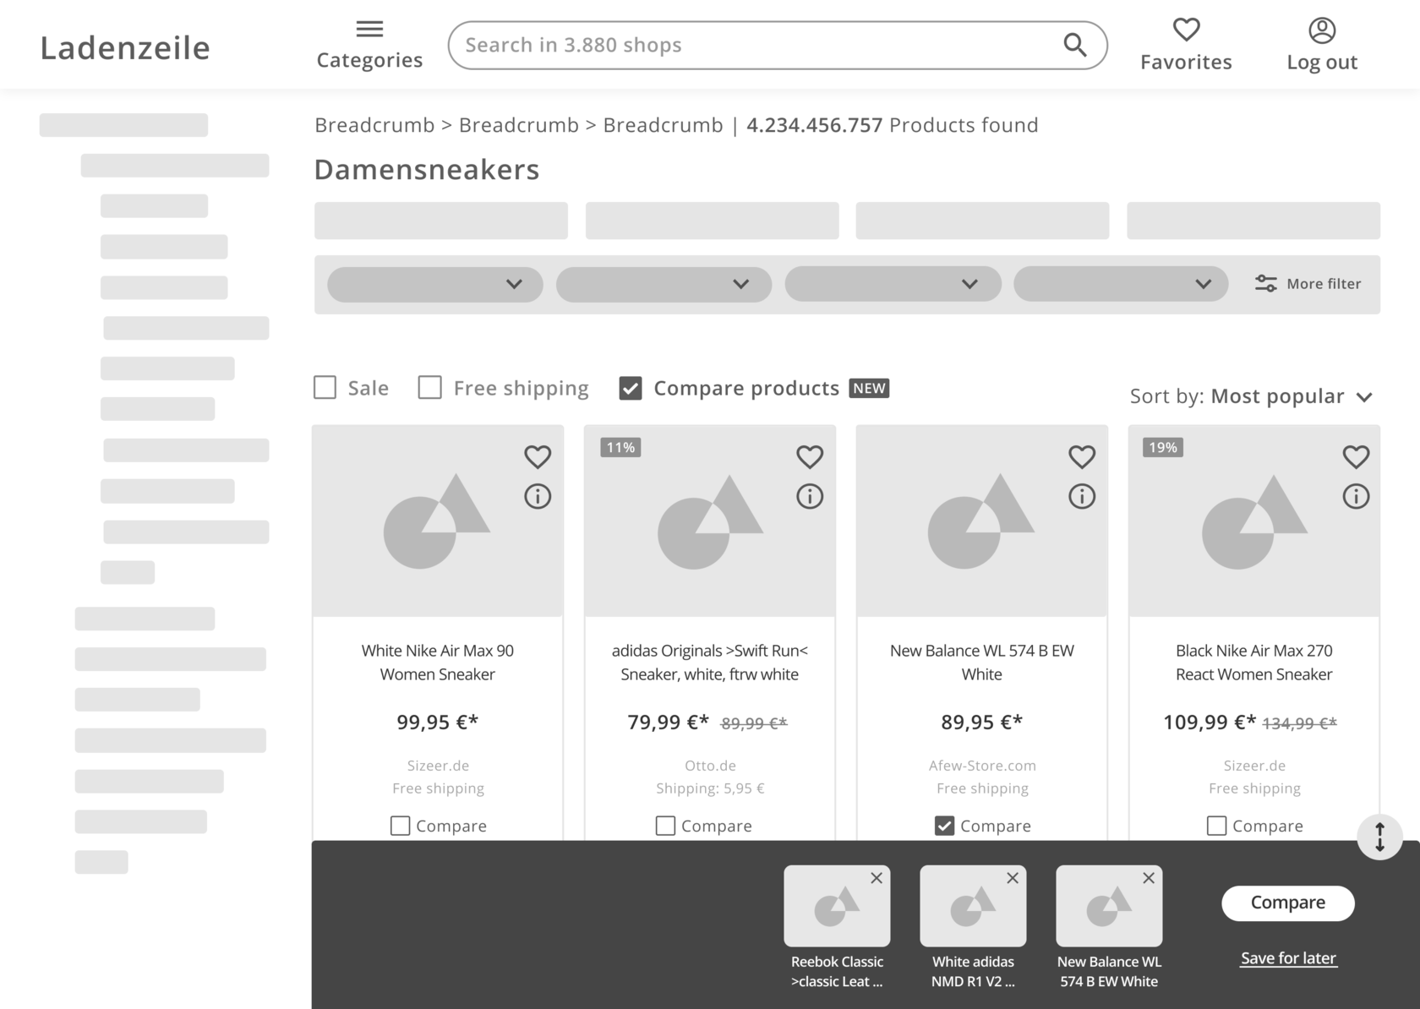Untick Compare on the New Balance WL 574 card
The width and height of the screenshot is (1420, 1009).
pyautogui.click(x=944, y=826)
